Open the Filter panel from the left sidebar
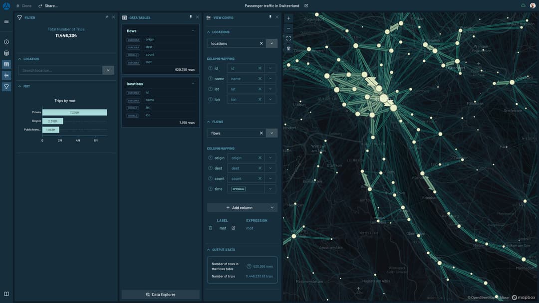The height and width of the screenshot is (303, 539). pos(5,85)
